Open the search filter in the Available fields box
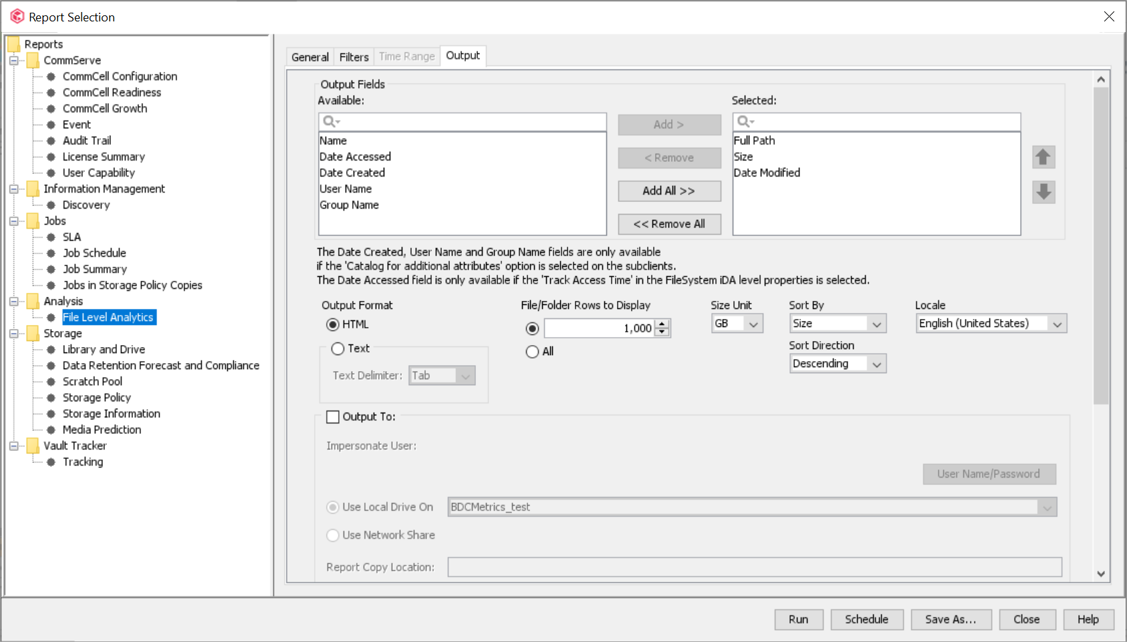Viewport: 1127px width, 642px height. pyautogui.click(x=330, y=122)
